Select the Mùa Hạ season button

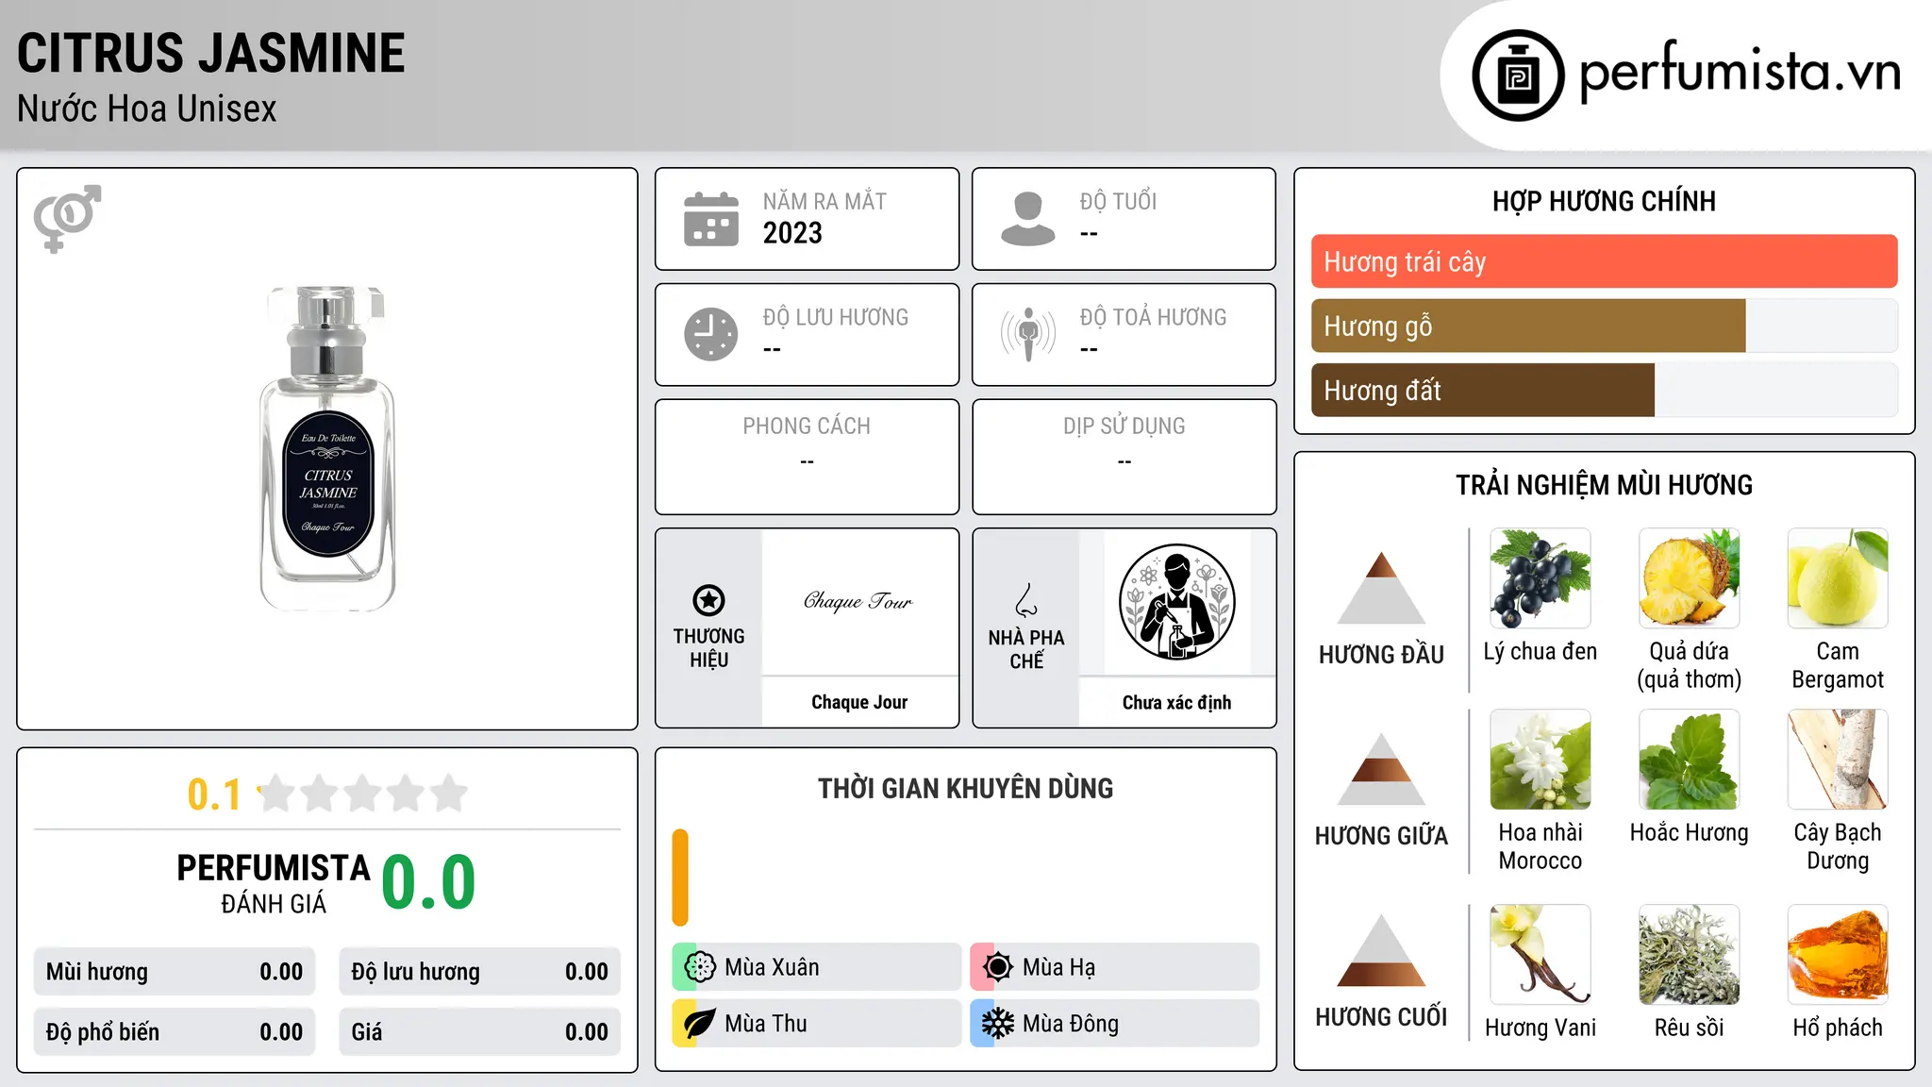1114,967
